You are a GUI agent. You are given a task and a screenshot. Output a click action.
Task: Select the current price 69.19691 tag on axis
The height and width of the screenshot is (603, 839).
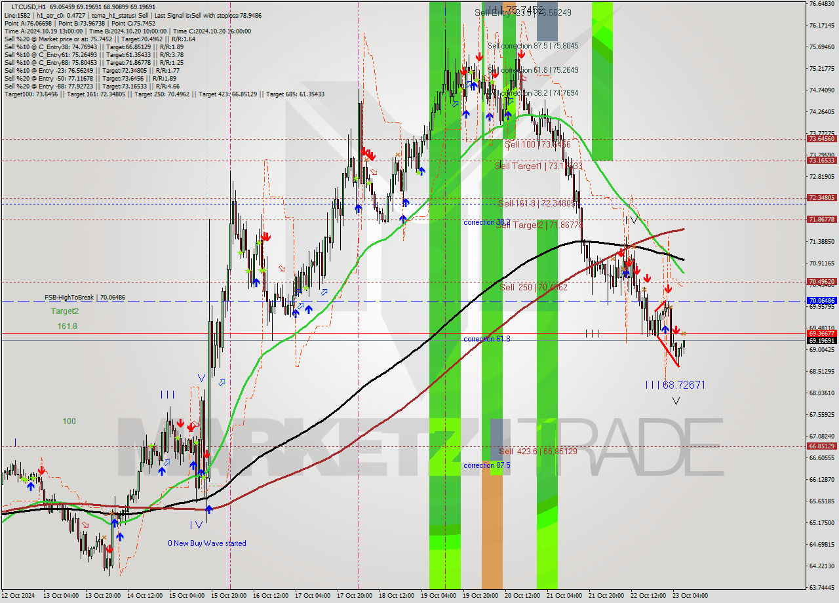pyautogui.click(x=821, y=341)
